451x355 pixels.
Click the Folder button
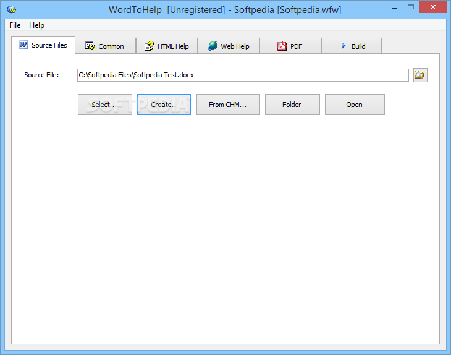pos(292,105)
